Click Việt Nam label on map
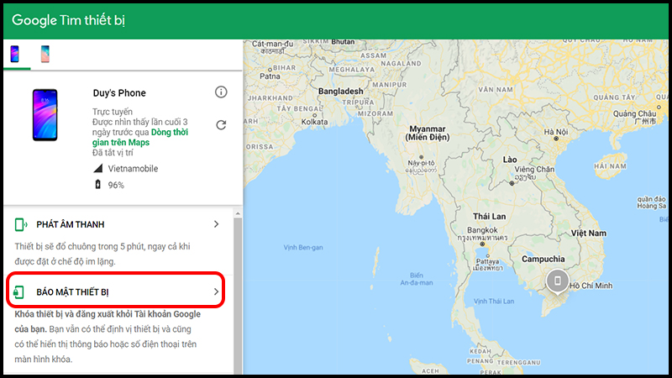The height and width of the screenshot is (378, 672). pos(589,234)
